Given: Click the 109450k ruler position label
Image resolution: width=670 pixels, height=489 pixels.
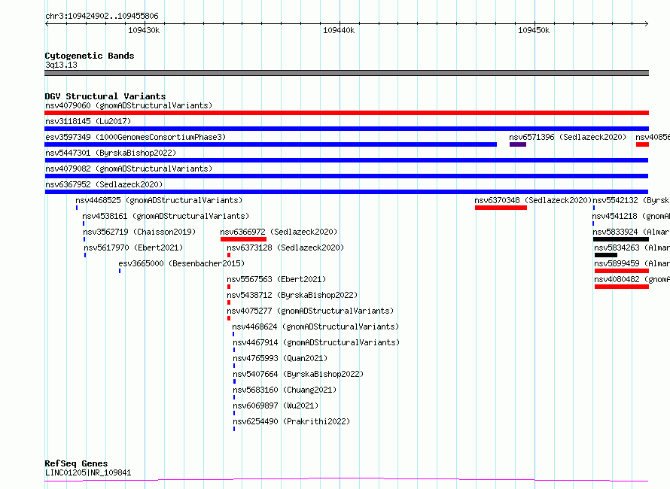Looking at the screenshot, I should point(534,30).
